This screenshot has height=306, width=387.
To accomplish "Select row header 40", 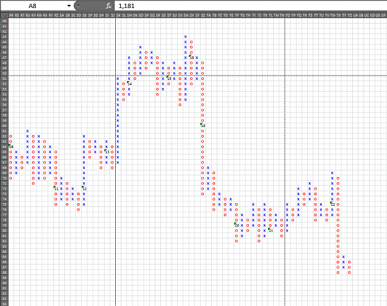I will [x=4, y=21].
